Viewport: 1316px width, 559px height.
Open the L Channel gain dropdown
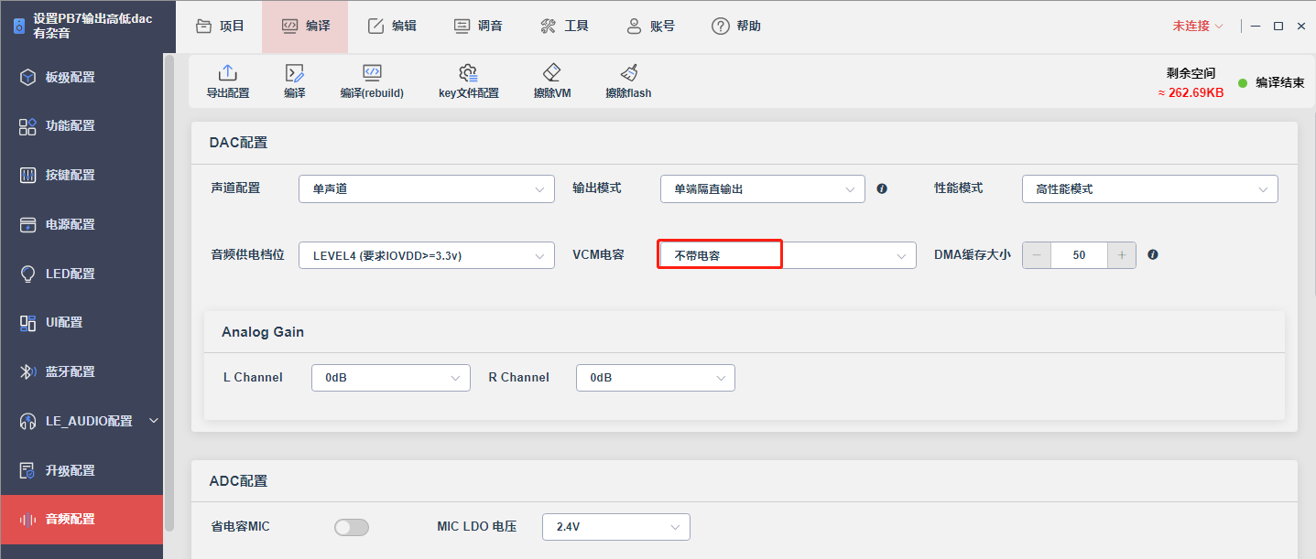tap(391, 378)
